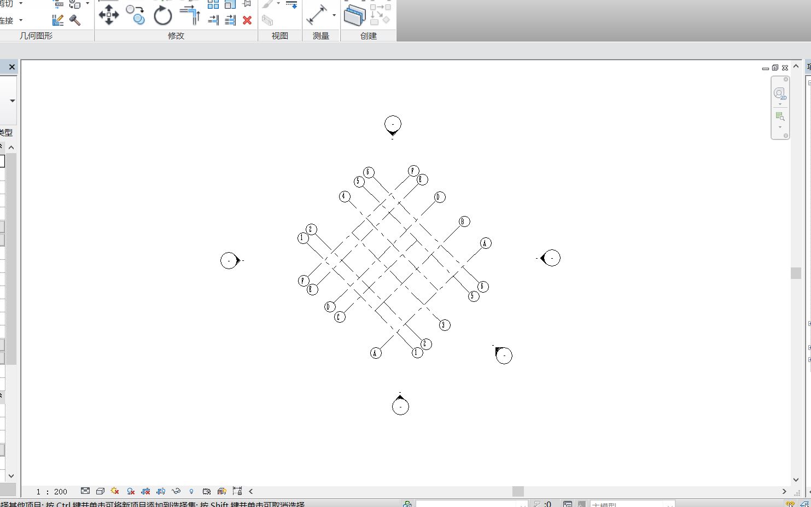The height and width of the screenshot is (507, 811).
Task: Click the properties panel scroll down arrow
Action: [11, 476]
